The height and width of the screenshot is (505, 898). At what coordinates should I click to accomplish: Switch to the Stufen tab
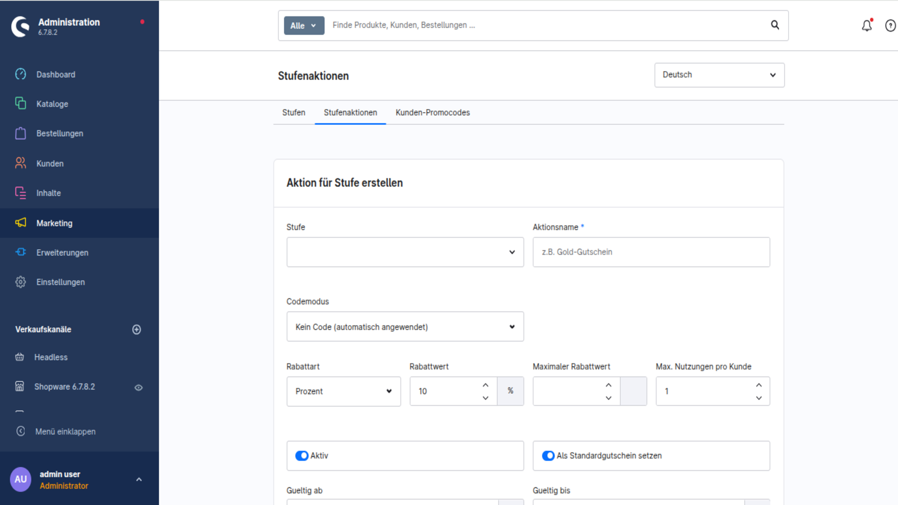294,113
